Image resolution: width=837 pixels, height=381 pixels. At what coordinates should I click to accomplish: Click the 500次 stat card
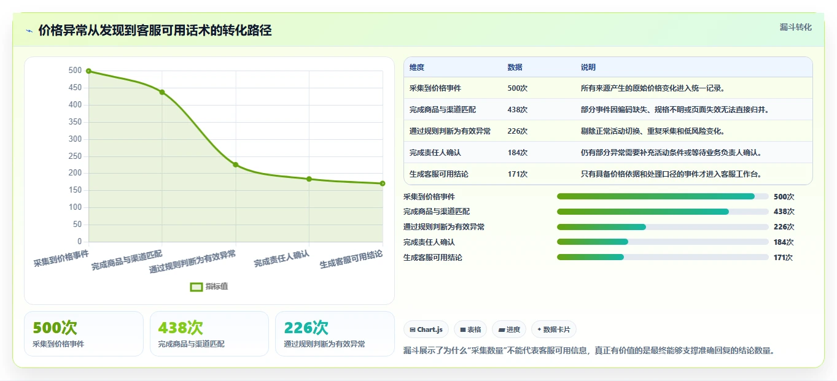pos(84,334)
